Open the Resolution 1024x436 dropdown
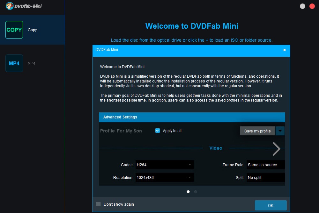This screenshot has width=319, height=213. [165, 177]
